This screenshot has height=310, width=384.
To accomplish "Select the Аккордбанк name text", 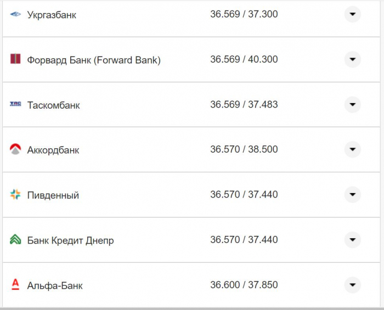I will 53,150.
